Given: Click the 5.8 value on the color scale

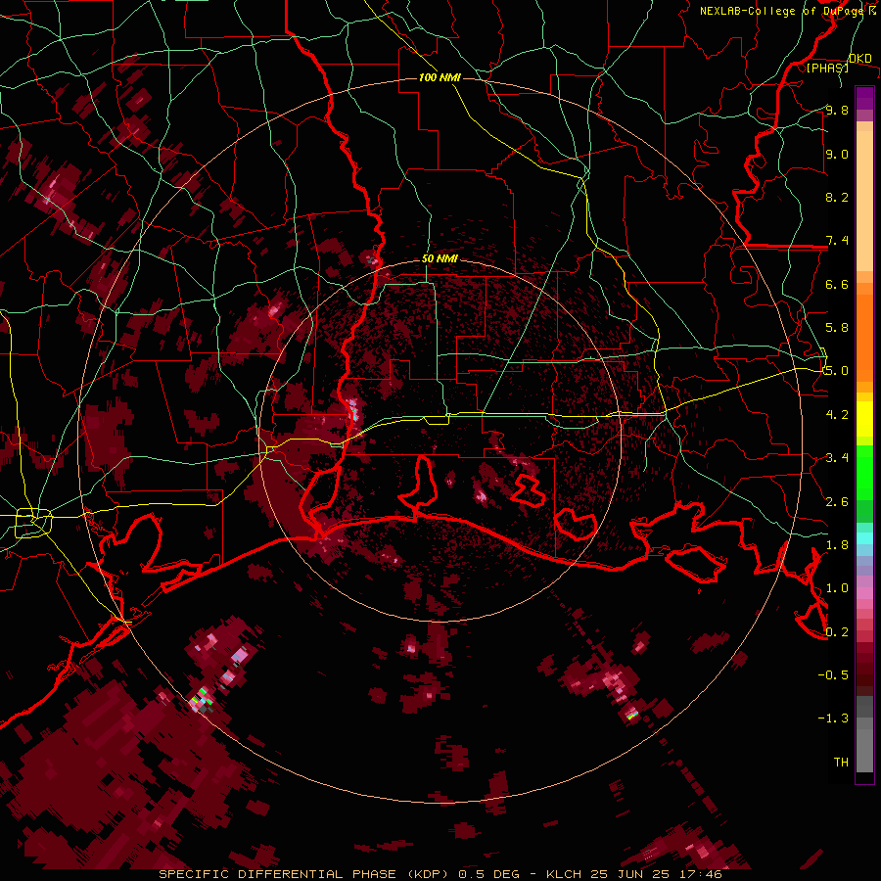Looking at the screenshot, I should 837,328.
